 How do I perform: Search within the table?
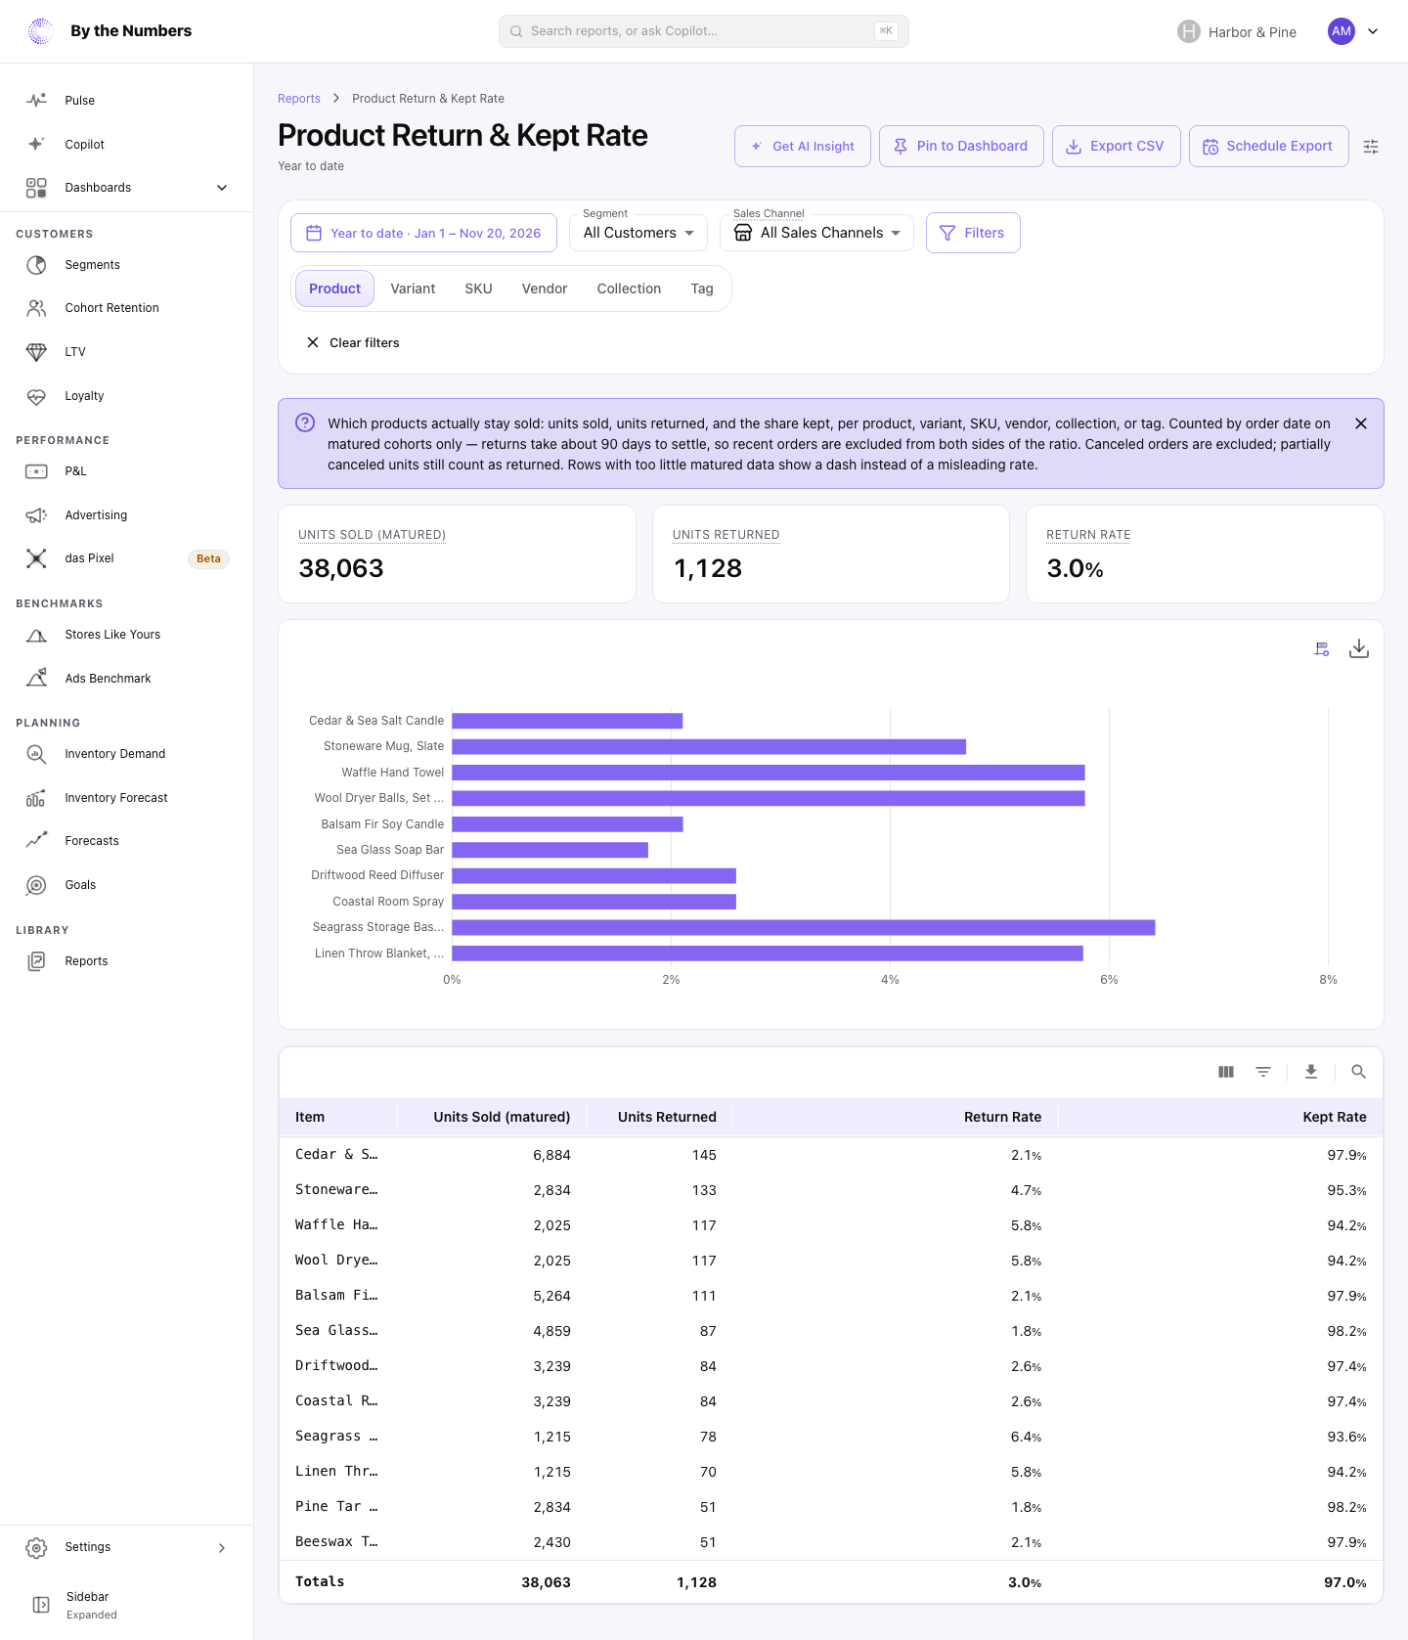(x=1358, y=1072)
